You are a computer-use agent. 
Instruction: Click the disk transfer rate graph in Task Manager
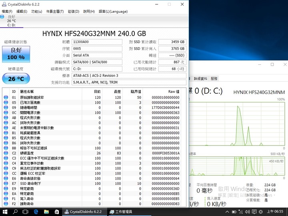click(x=237, y=166)
